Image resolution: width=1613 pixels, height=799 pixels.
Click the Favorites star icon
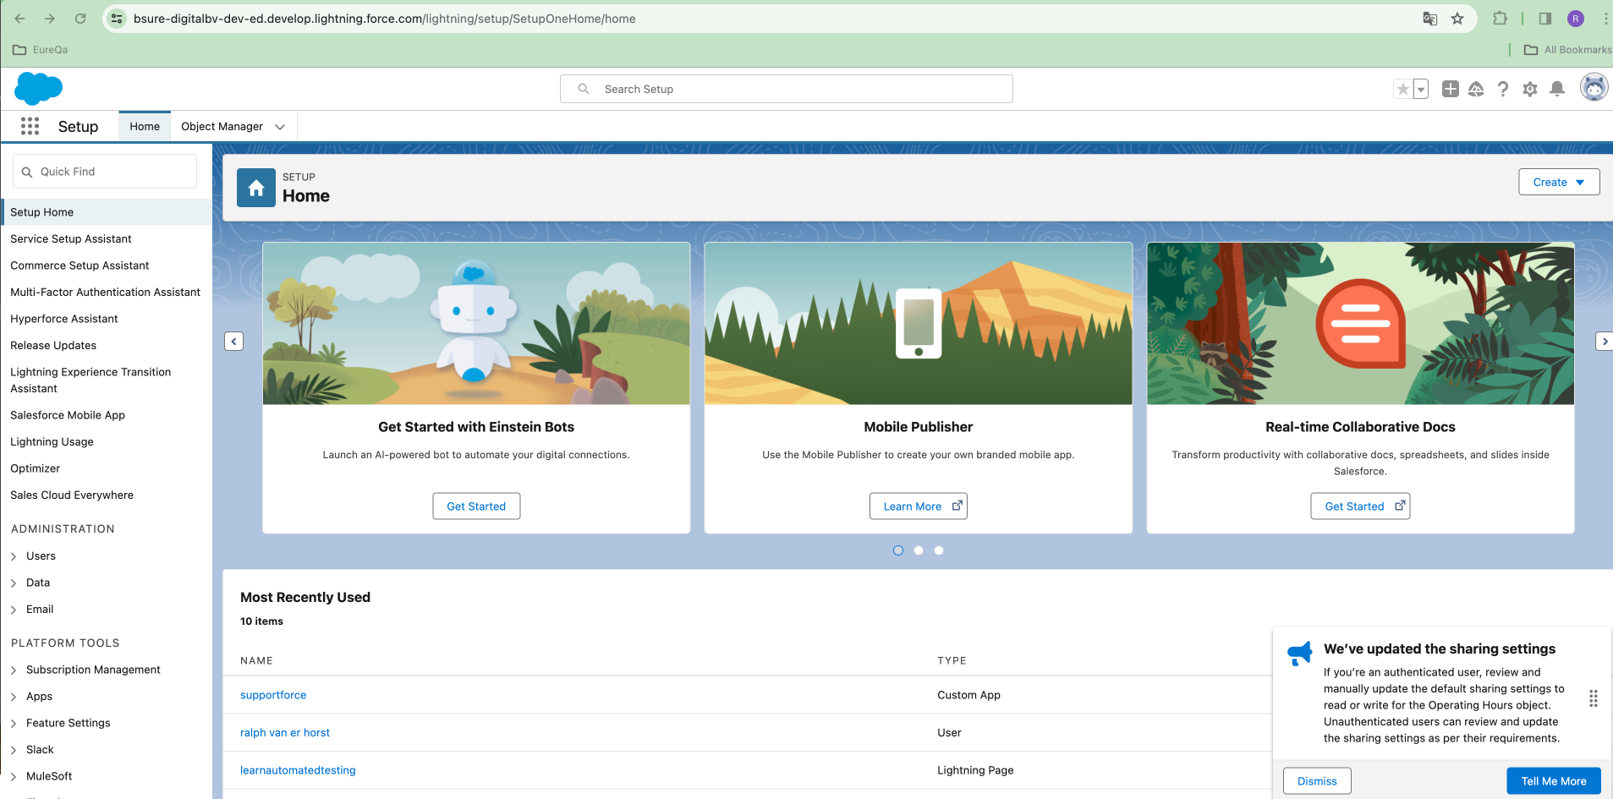click(x=1403, y=89)
